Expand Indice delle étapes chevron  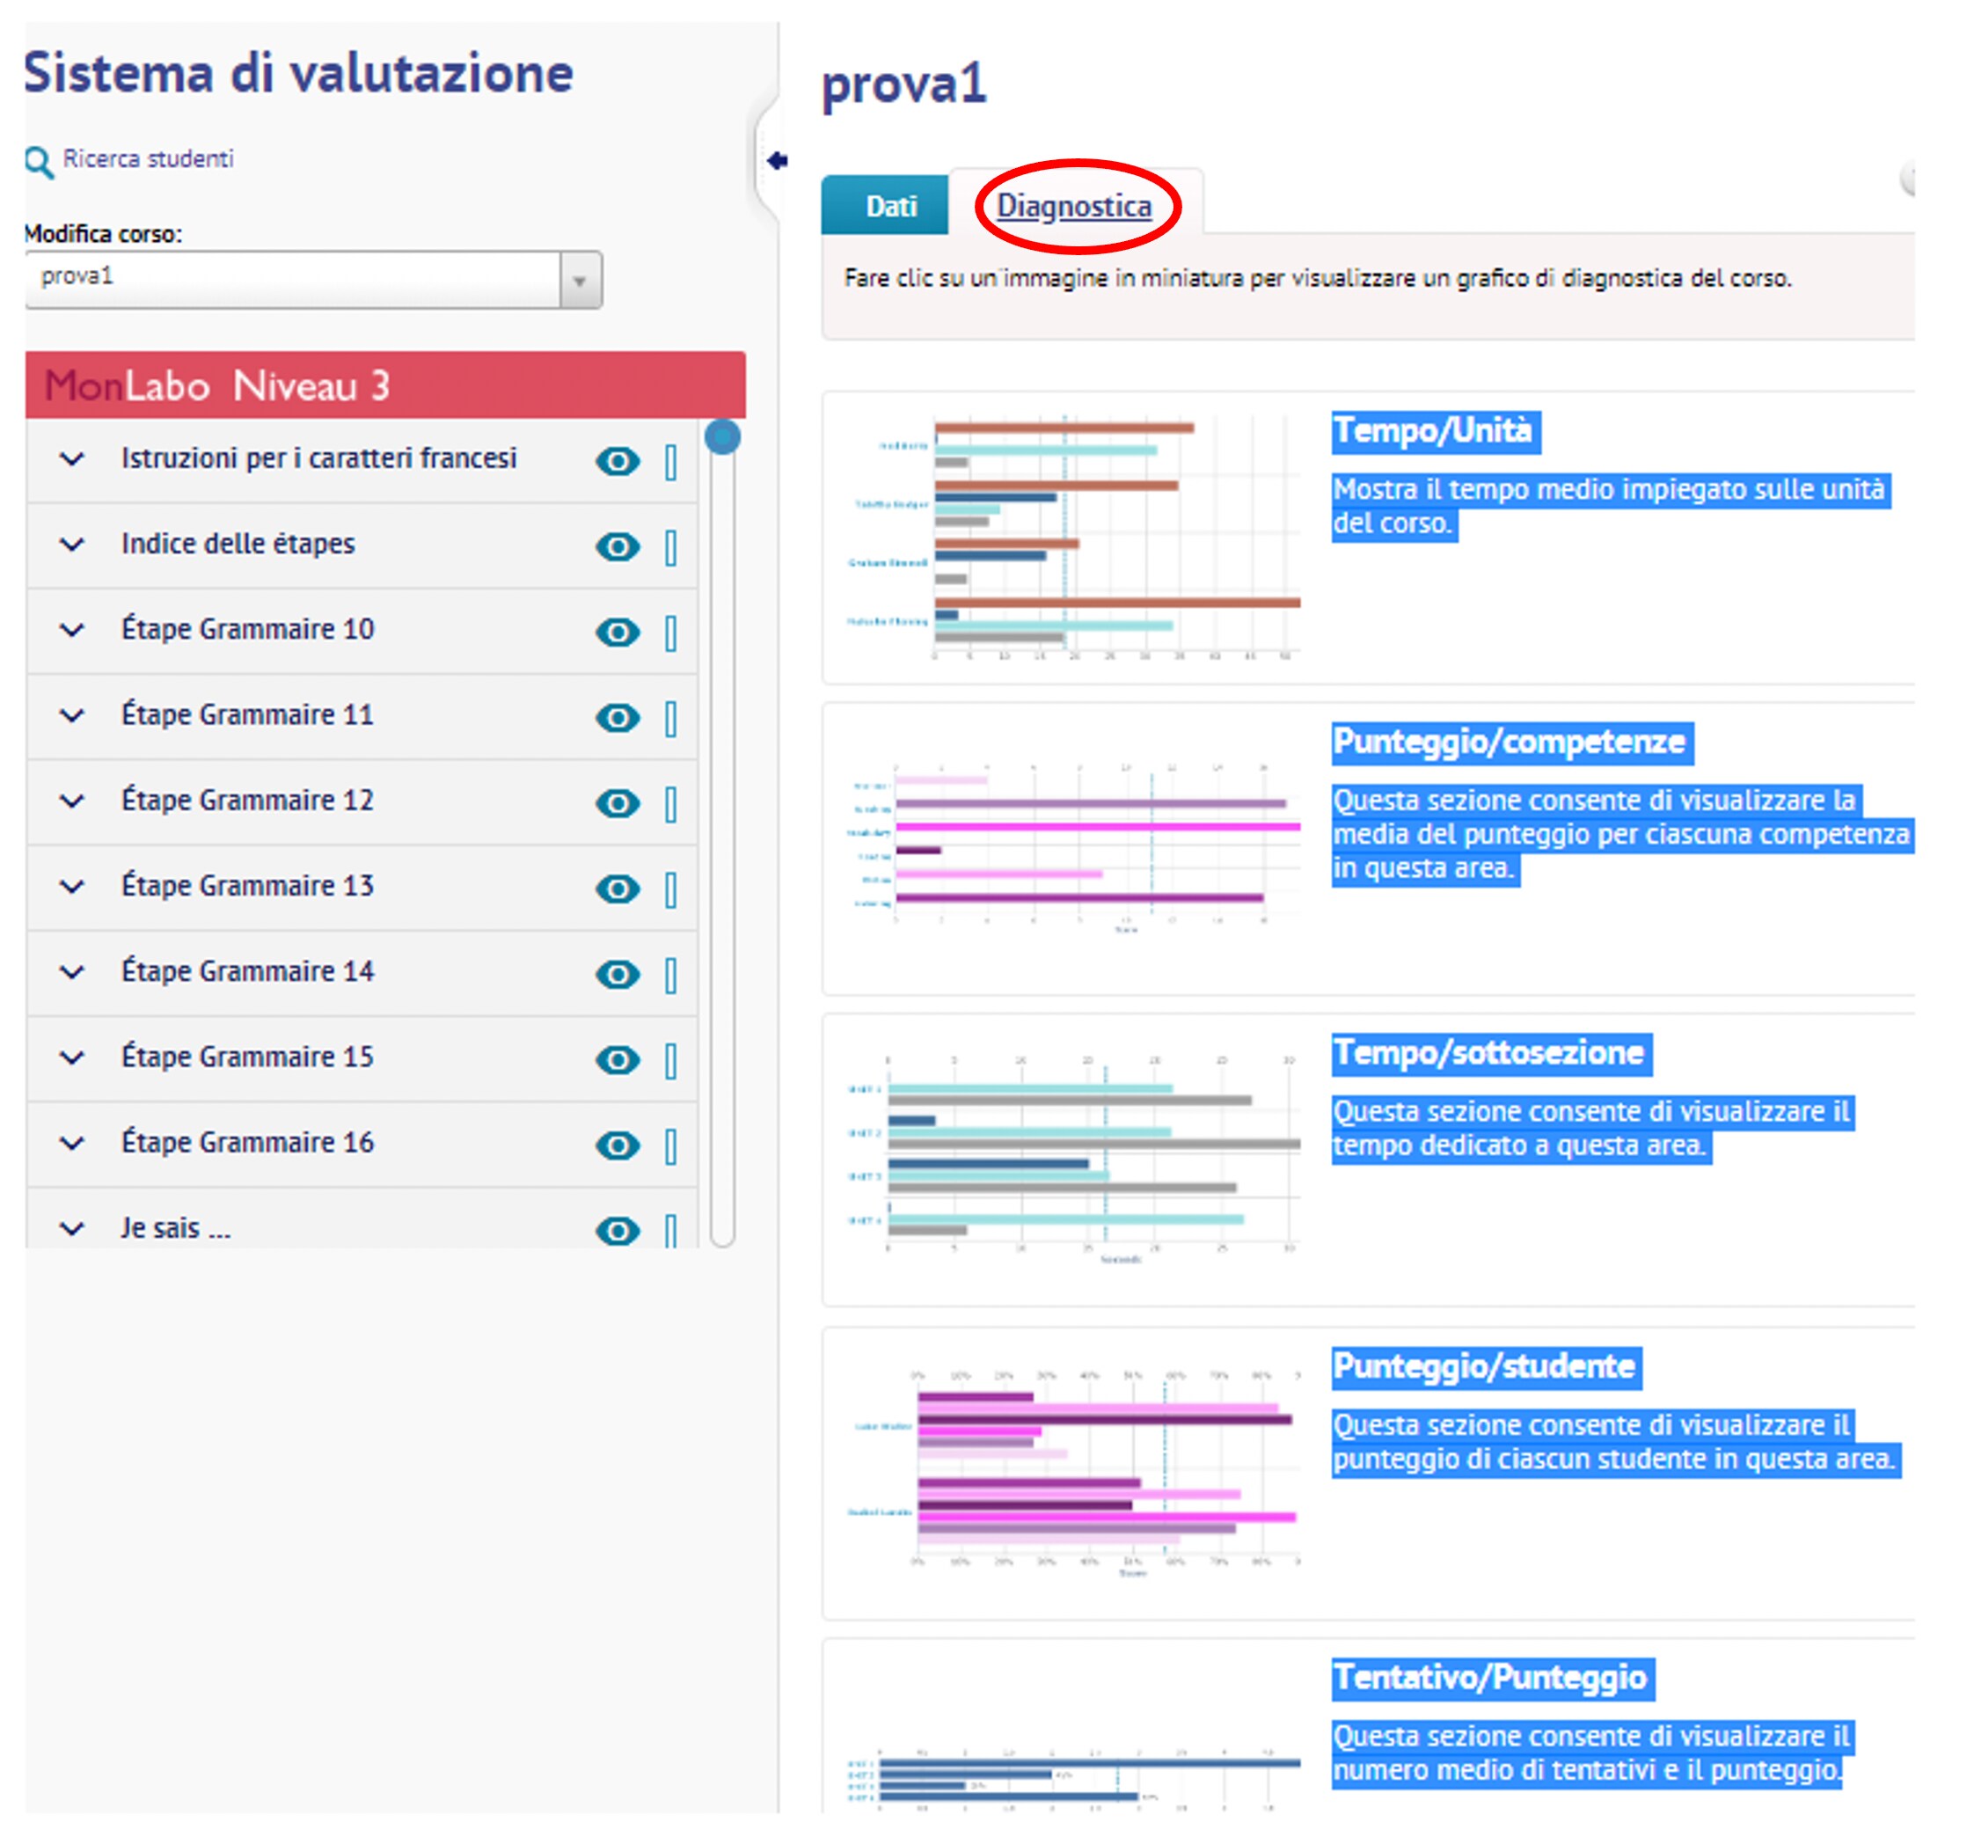click(x=71, y=545)
